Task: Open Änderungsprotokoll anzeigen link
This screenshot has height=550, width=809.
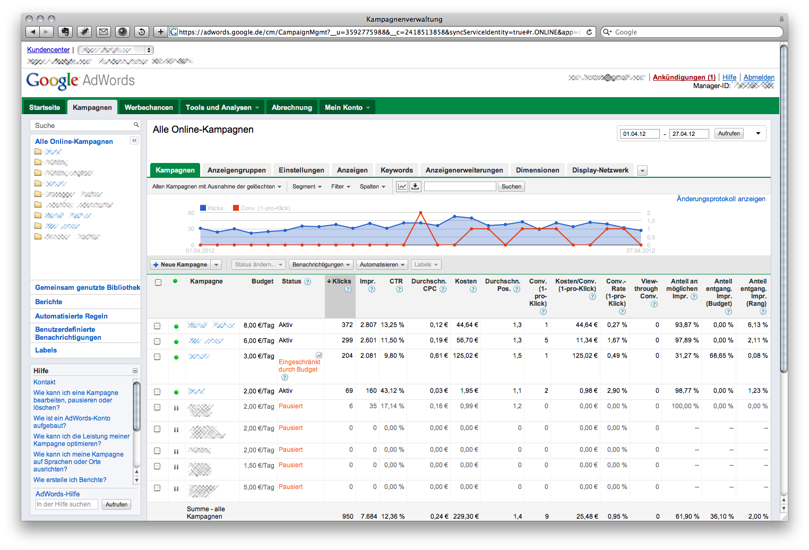Action: (721, 199)
